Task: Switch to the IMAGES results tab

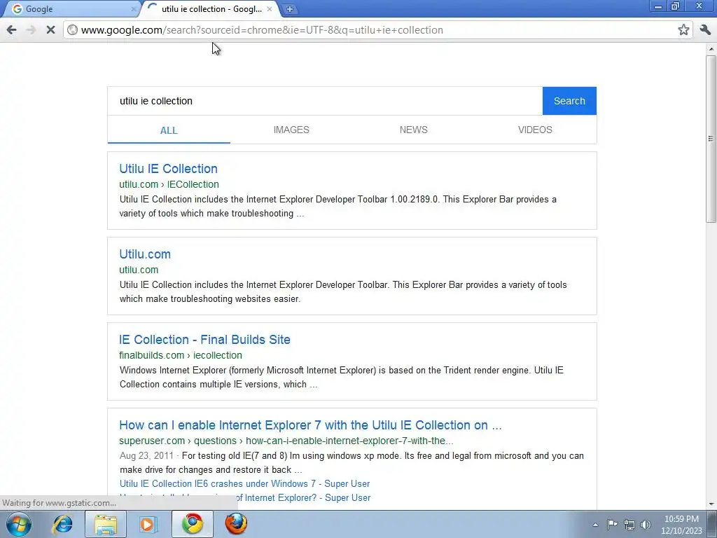Action: [x=291, y=130]
